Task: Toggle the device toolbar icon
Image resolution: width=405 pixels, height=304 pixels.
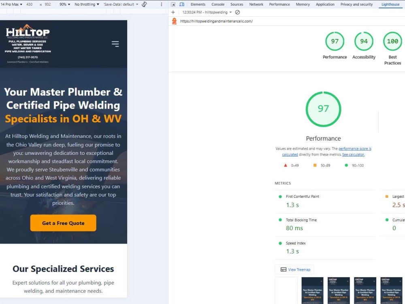Action: click(182, 4)
